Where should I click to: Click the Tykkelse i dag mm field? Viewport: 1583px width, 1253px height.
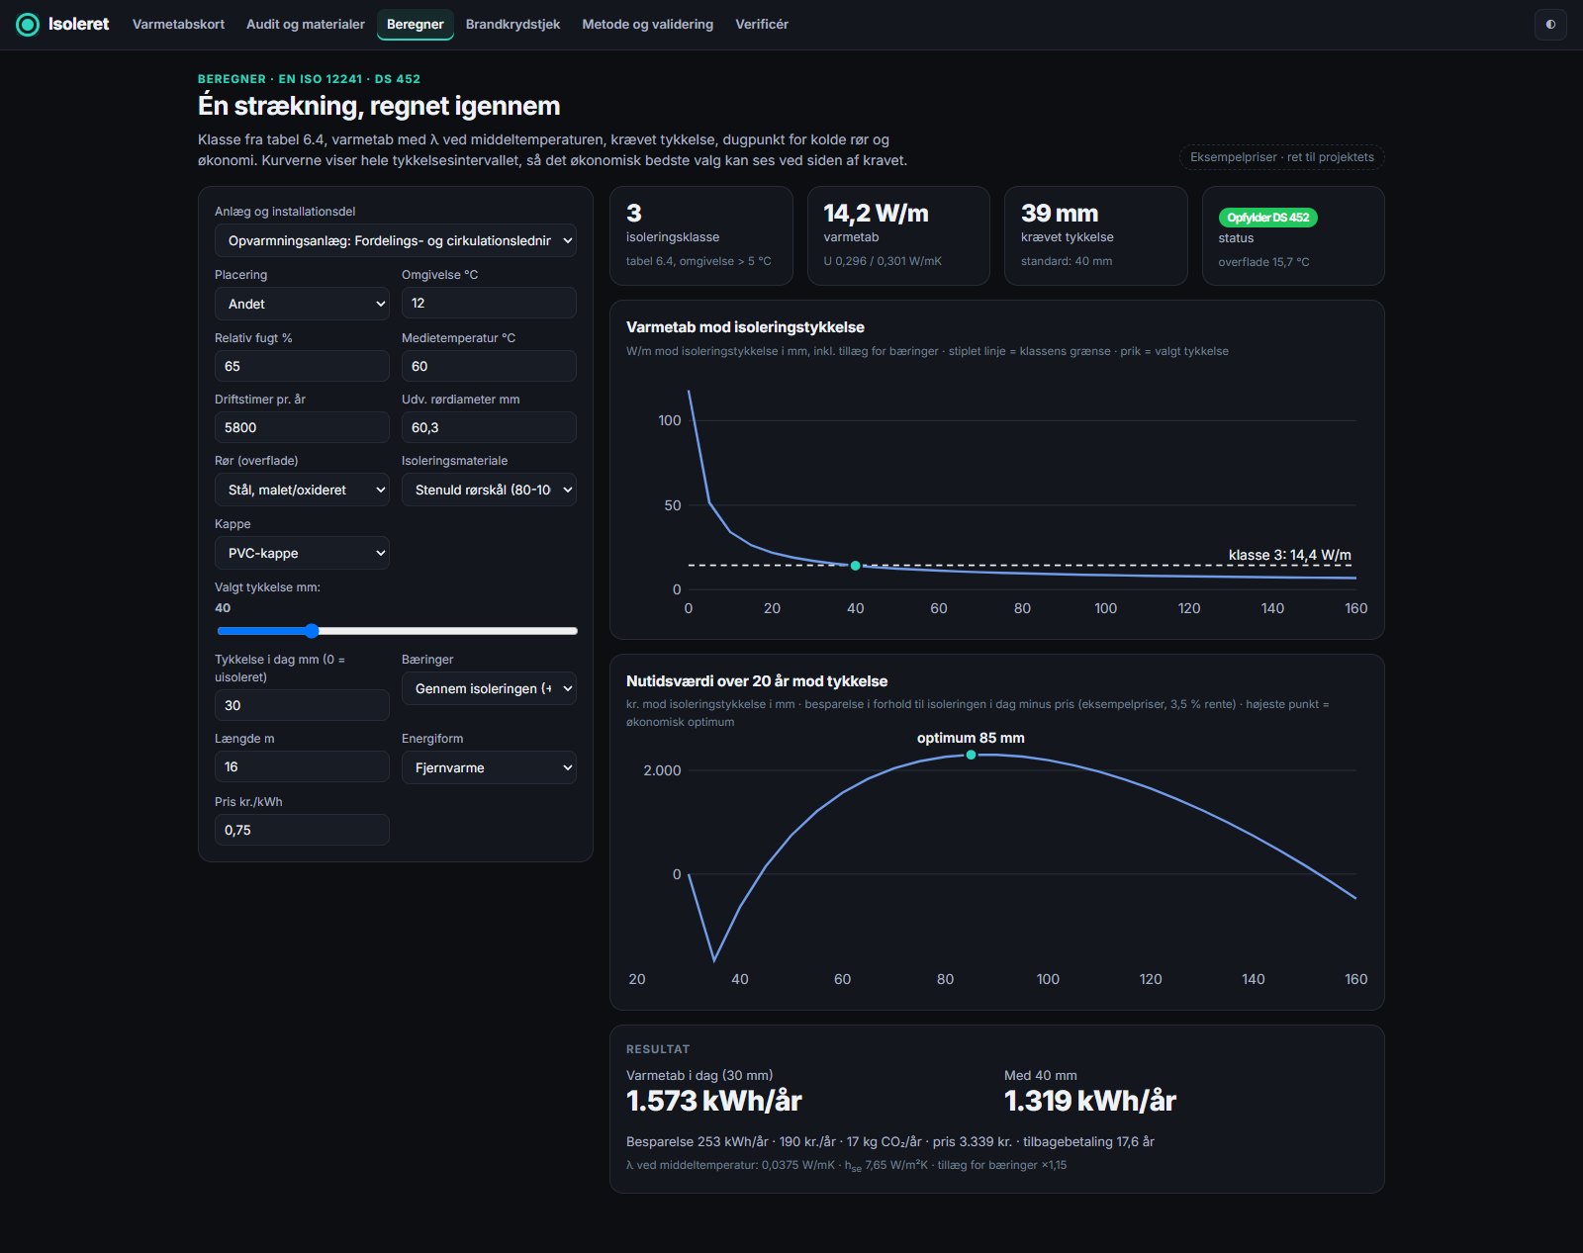pos(302,705)
